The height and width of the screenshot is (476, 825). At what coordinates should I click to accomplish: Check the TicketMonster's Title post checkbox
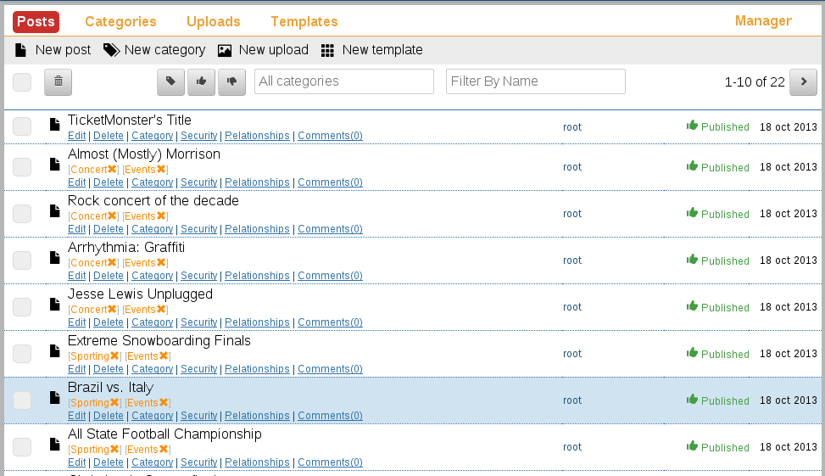pos(22,126)
